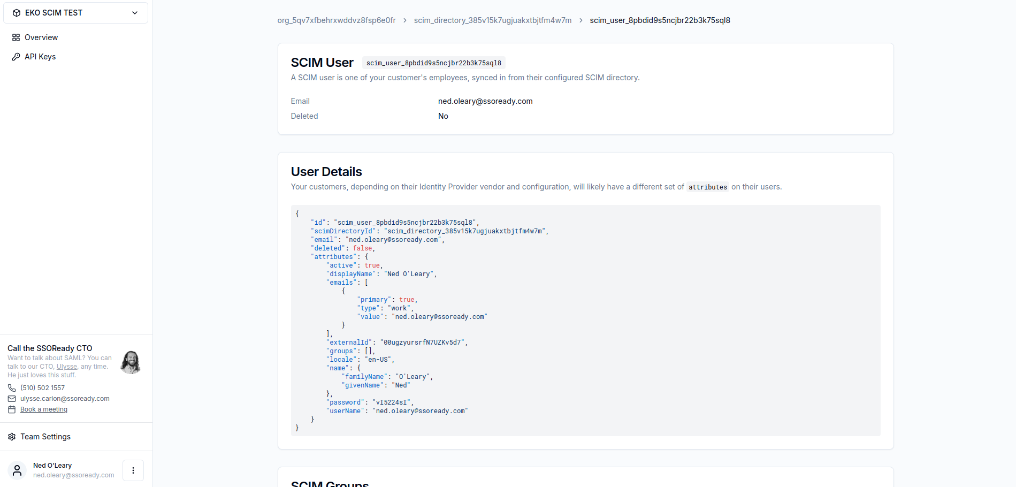This screenshot has width=1016, height=487.
Task: Click the "externalId" value in JSON
Action: [422, 343]
